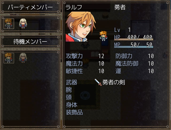
Task: Select the white-haired girl in party members
Action: pos(23,24)
